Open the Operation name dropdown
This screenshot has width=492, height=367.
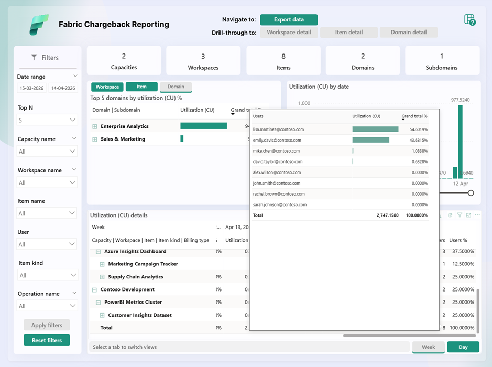coord(47,306)
